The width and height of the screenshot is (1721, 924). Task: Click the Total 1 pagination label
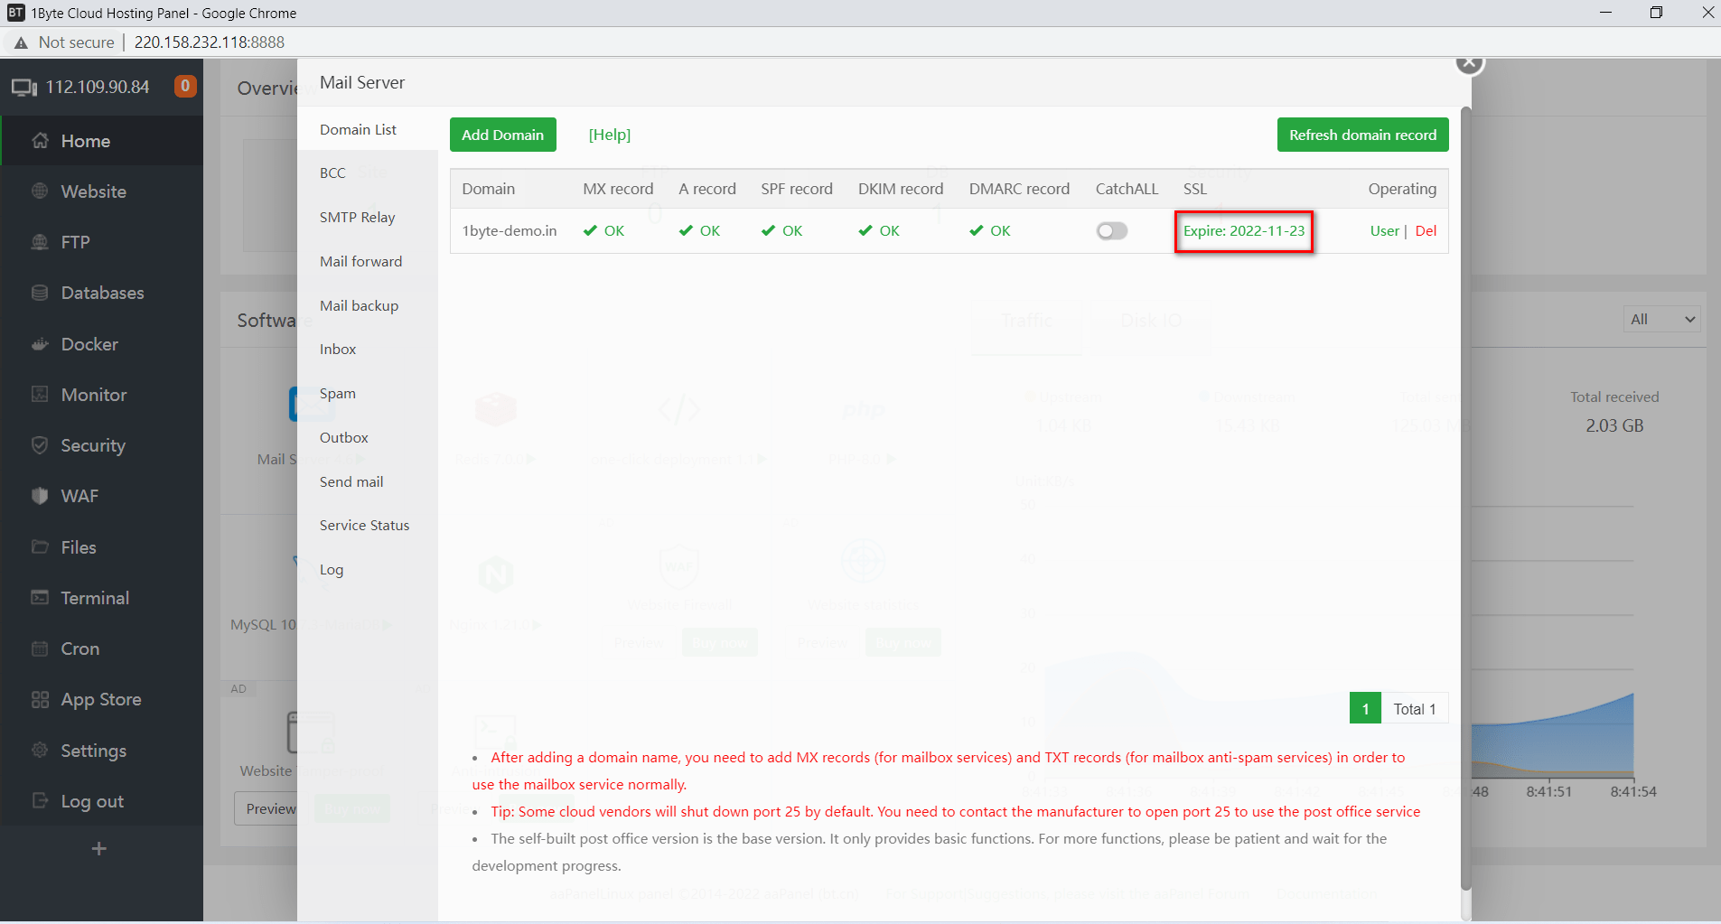pos(1414,709)
